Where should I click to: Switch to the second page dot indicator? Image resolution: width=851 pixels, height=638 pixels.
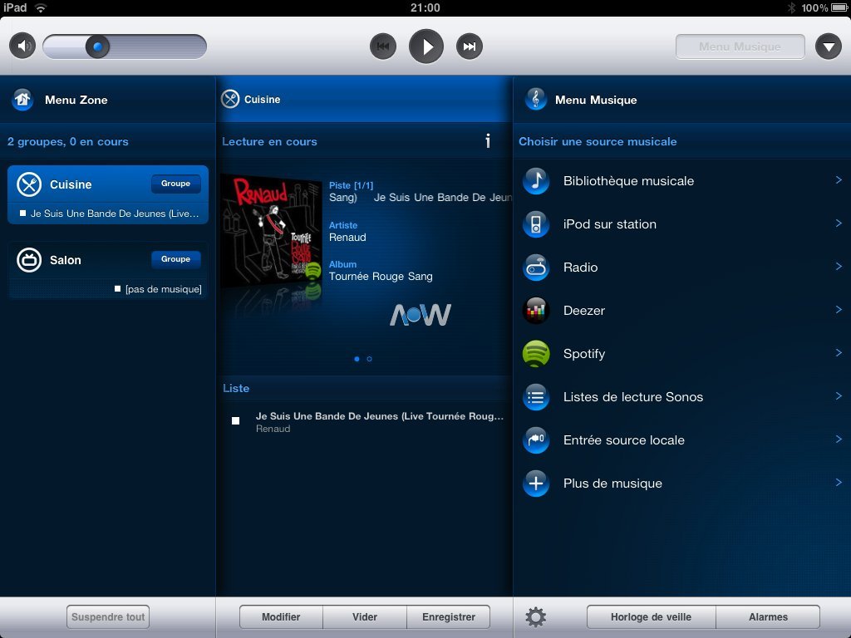coord(369,359)
